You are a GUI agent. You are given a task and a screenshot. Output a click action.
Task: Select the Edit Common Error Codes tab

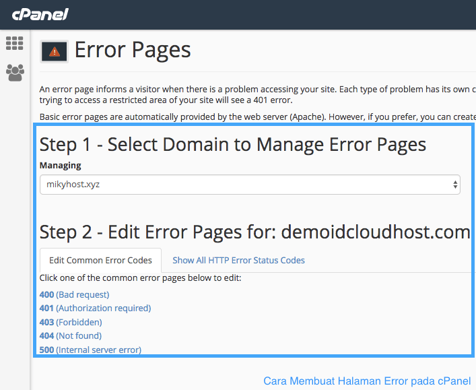tap(100, 260)
